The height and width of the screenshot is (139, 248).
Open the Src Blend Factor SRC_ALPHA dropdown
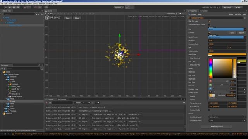pyautogui.click(x=227, y=117)
